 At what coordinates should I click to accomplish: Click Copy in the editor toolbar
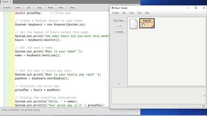pyautogui.click(x=39, y=7)
